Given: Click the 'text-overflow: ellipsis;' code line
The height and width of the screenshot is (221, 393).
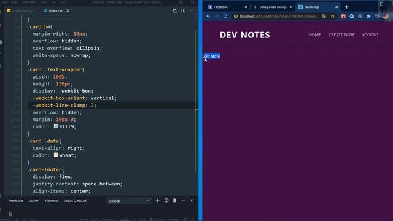Looking at the screenshot, I should [x=67, y=48].
